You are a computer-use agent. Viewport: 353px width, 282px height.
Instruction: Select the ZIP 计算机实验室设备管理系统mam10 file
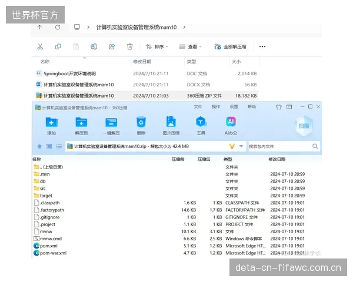click(x=146, y=96)
